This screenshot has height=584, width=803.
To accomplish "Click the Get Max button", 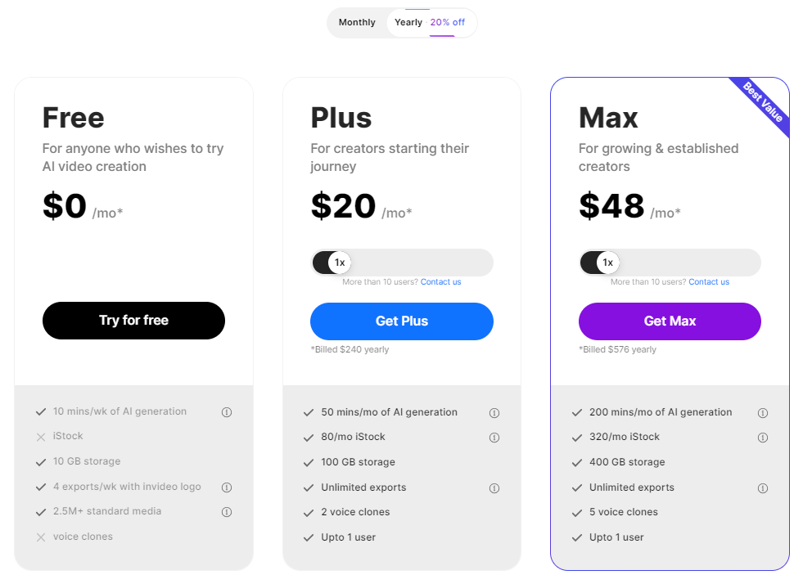I will (669, 321).
